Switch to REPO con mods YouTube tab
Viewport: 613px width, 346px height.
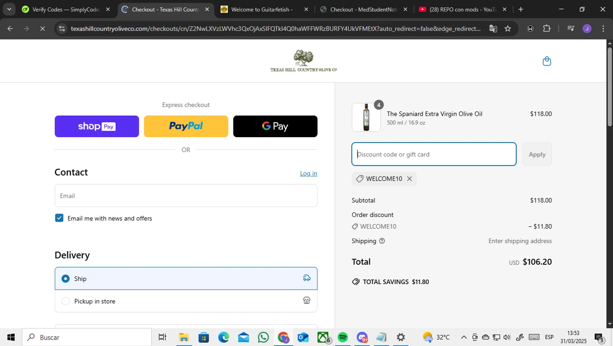pyautogui.click(x=463, y=9)
